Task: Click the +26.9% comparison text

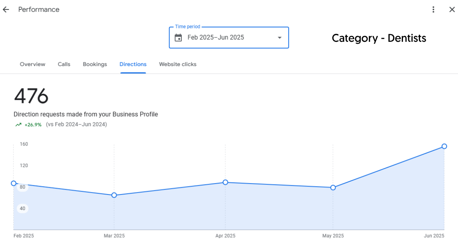Action: [x=33, y=125]
